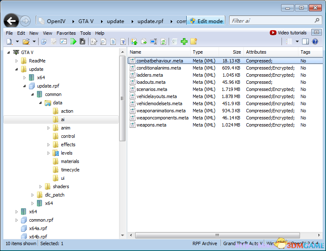Image resolution: width=326 pixels, height=251 pixels.
Task: Open the File menu
Action: click(x=9, y=33)
